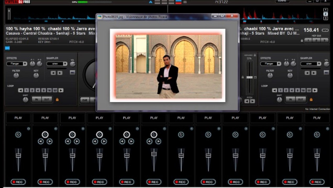
Task: Click the right deck effect P.1 knob
Action: coord(286,64)
